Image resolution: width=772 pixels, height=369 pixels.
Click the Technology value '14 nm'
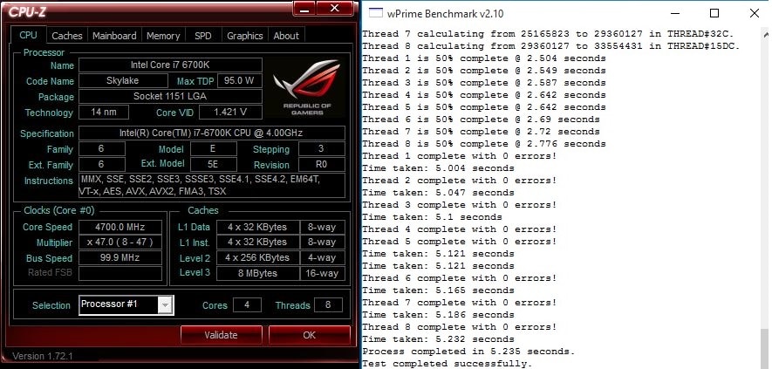[104, 112]
